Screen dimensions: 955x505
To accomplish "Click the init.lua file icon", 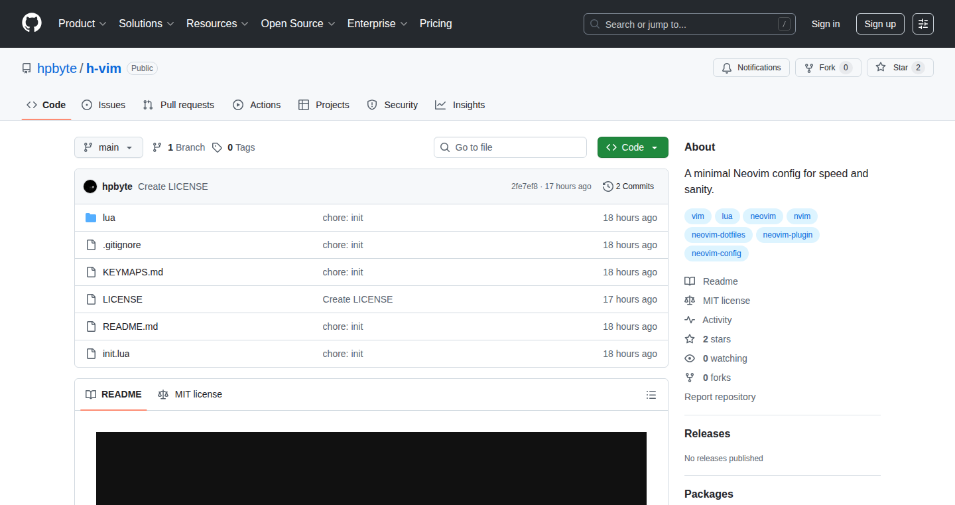I will 91,354.
